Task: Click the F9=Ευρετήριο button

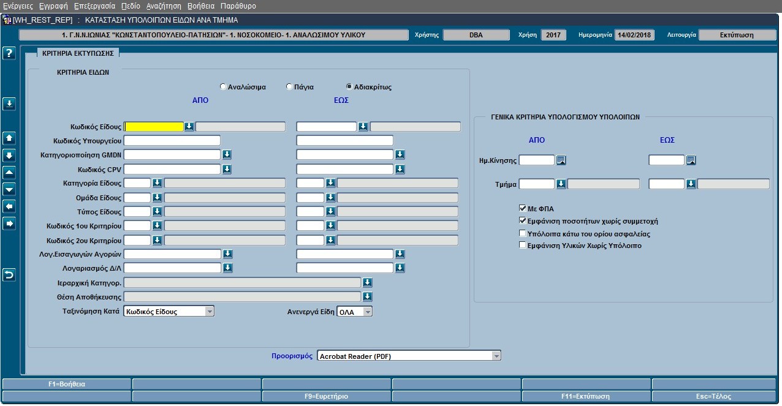Action: tap(326, 396)
